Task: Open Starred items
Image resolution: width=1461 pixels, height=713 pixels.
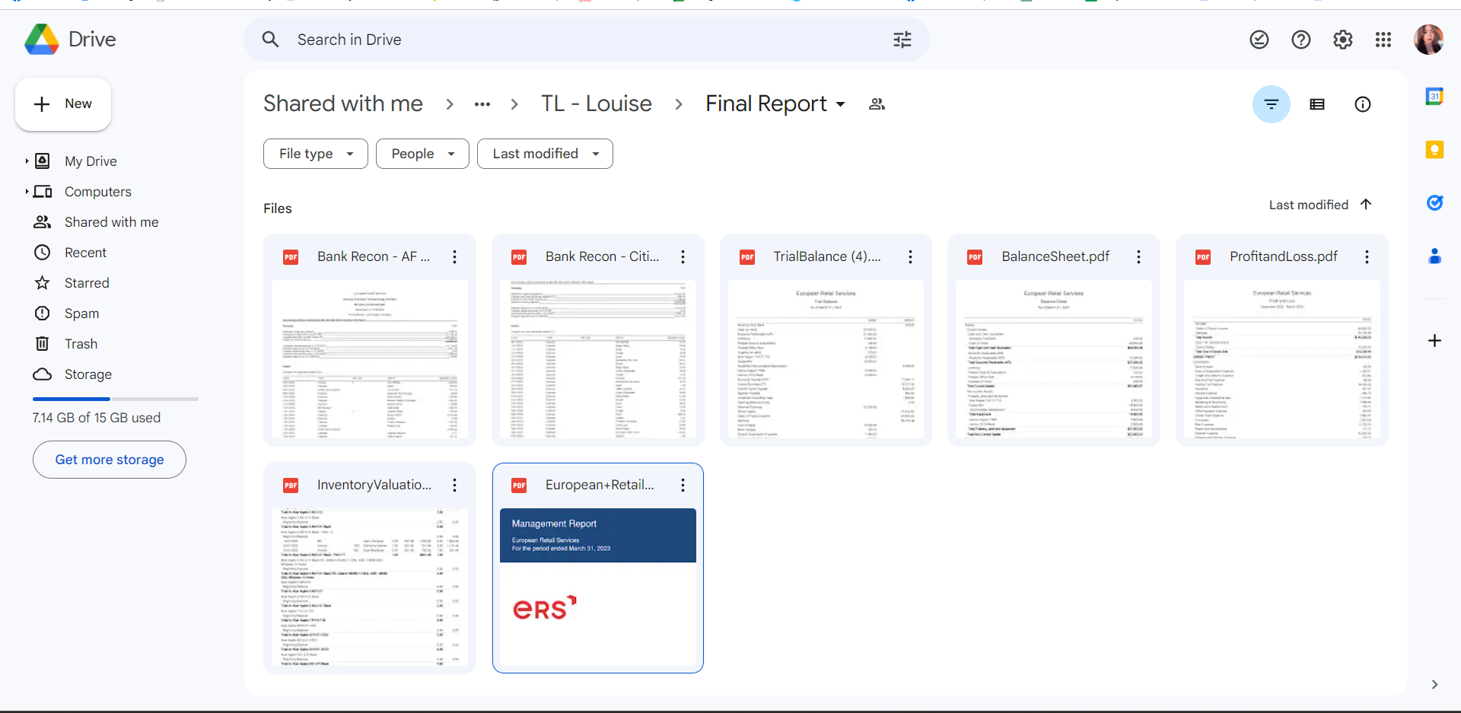Action: (87, 283)
